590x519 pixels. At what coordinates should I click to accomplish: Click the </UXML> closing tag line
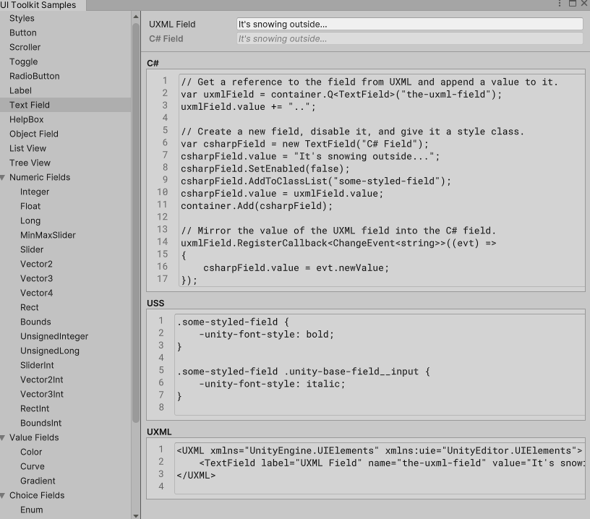[x=196, y=476]
